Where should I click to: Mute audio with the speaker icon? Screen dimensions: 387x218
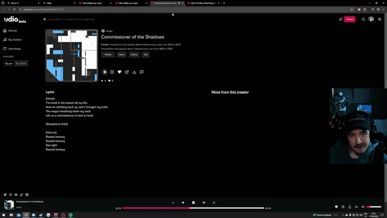click(363, 207)
